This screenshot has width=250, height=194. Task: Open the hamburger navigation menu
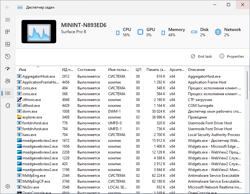(x=8, y=20)
